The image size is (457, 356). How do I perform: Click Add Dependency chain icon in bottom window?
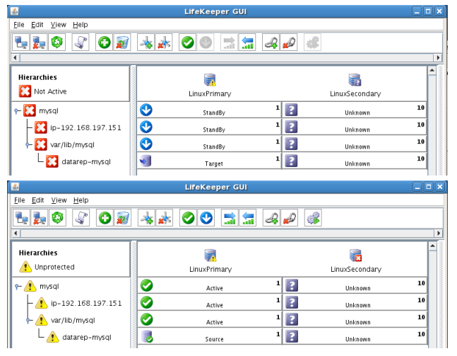click(271, 218)
